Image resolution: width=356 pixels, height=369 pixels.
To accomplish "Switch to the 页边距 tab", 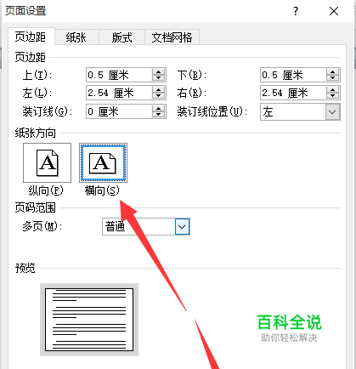I will point(31,37).
